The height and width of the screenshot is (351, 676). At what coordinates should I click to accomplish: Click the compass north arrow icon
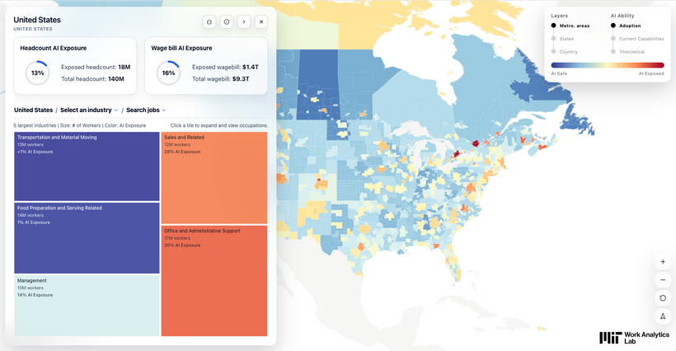click(663, 316)
